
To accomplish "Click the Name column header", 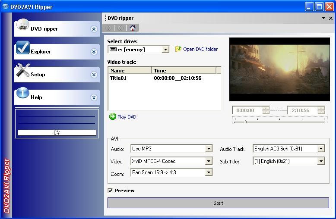I will click(x=130, y=71).
